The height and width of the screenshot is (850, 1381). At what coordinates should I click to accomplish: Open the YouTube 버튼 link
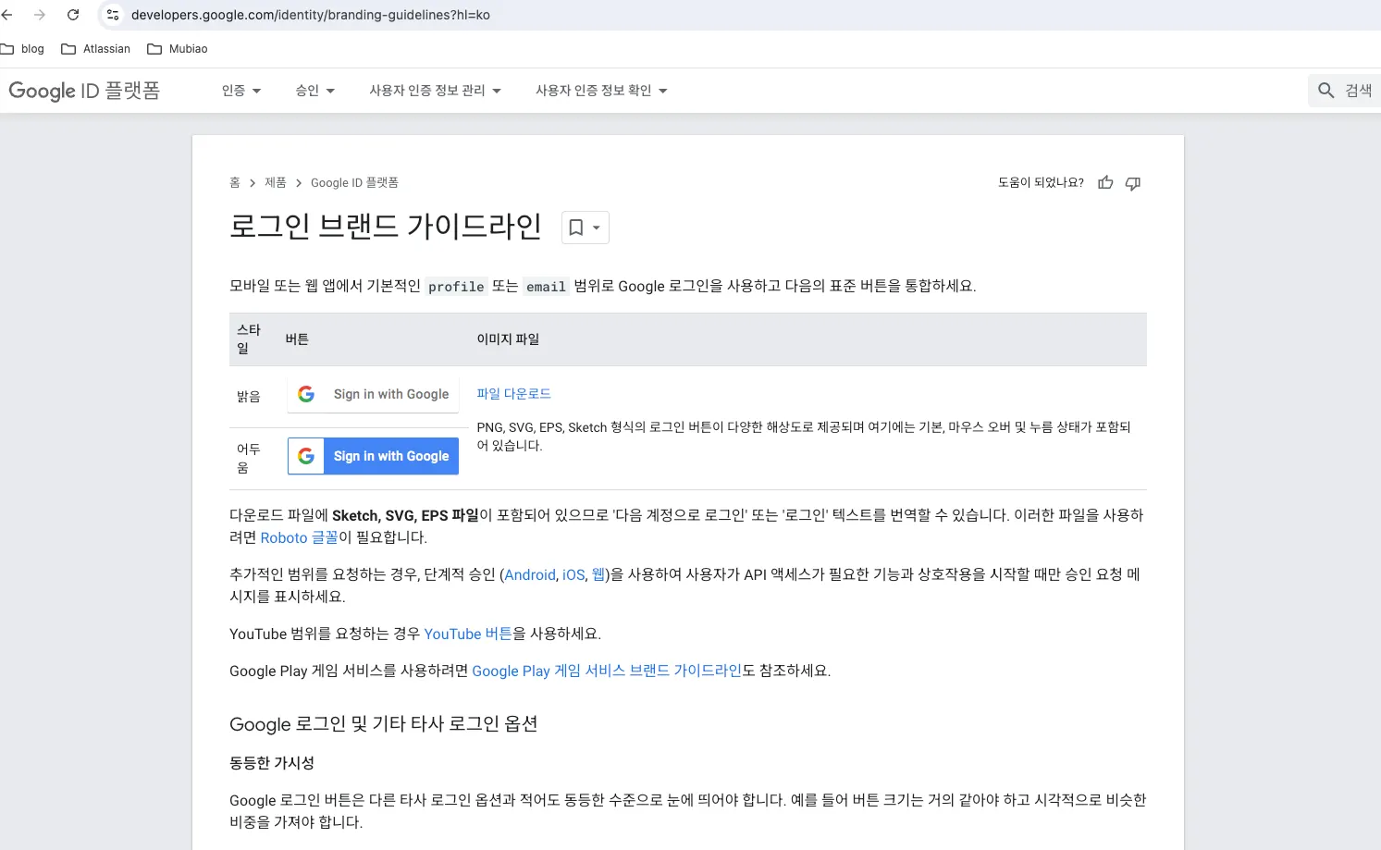468,634
